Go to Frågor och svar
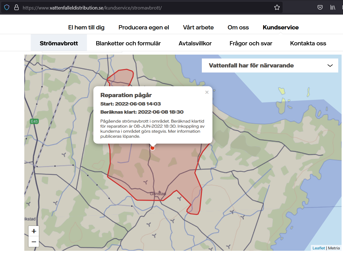This screenshot has height=255, width=343. [251, 43]
